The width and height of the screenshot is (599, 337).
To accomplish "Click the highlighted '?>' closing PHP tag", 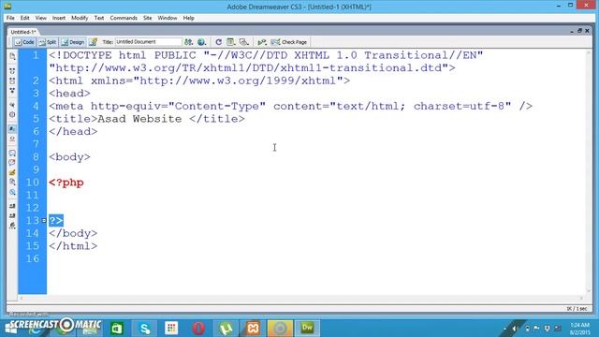I will (56, 221).
